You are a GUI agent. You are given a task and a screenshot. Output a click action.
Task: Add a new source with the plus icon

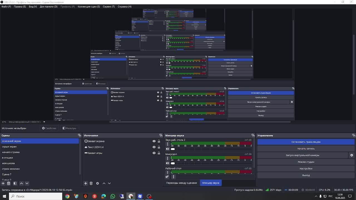pyautogui.click(x=86, y=183)
